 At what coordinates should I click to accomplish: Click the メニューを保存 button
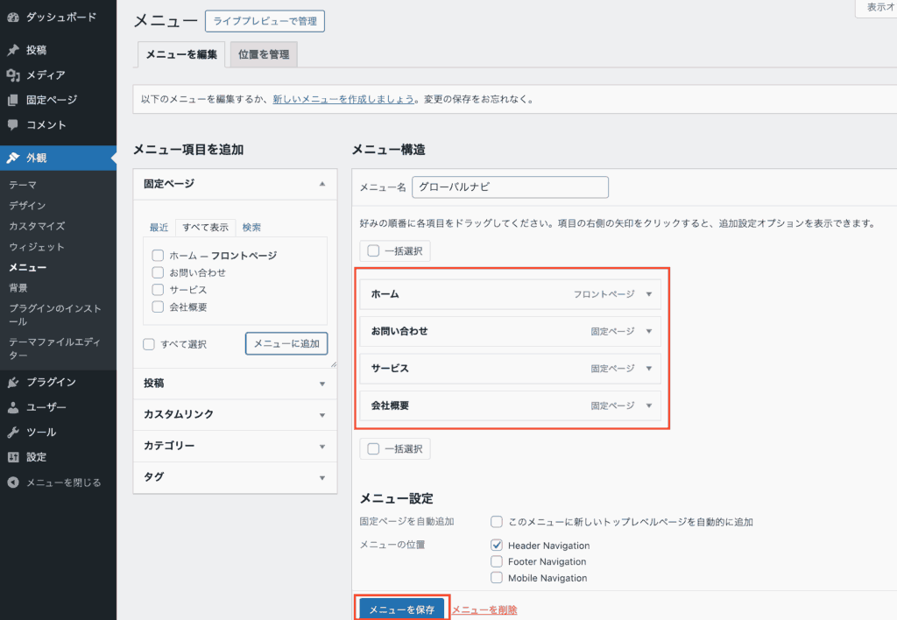point(402,609)
